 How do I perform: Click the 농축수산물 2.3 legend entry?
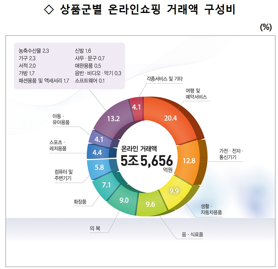(34, 51)
